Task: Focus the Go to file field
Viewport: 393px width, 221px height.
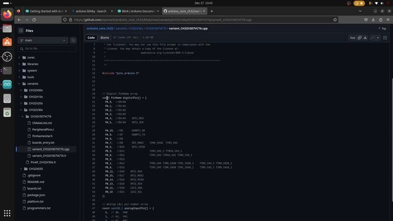Action: click(x=47, y=48)
